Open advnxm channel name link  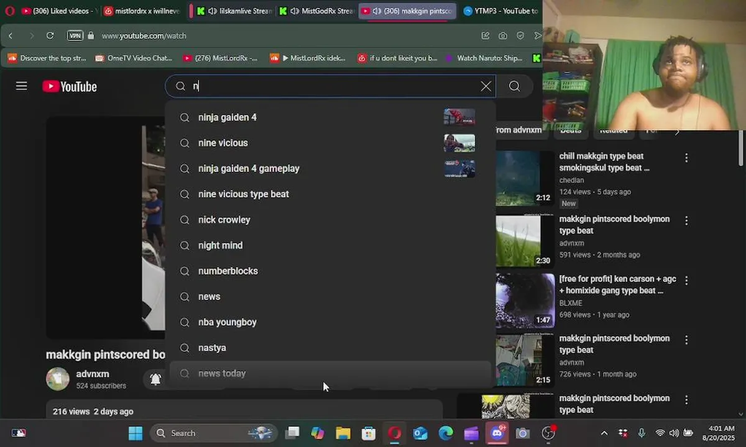pyautogui.click(x=93, y=374)
